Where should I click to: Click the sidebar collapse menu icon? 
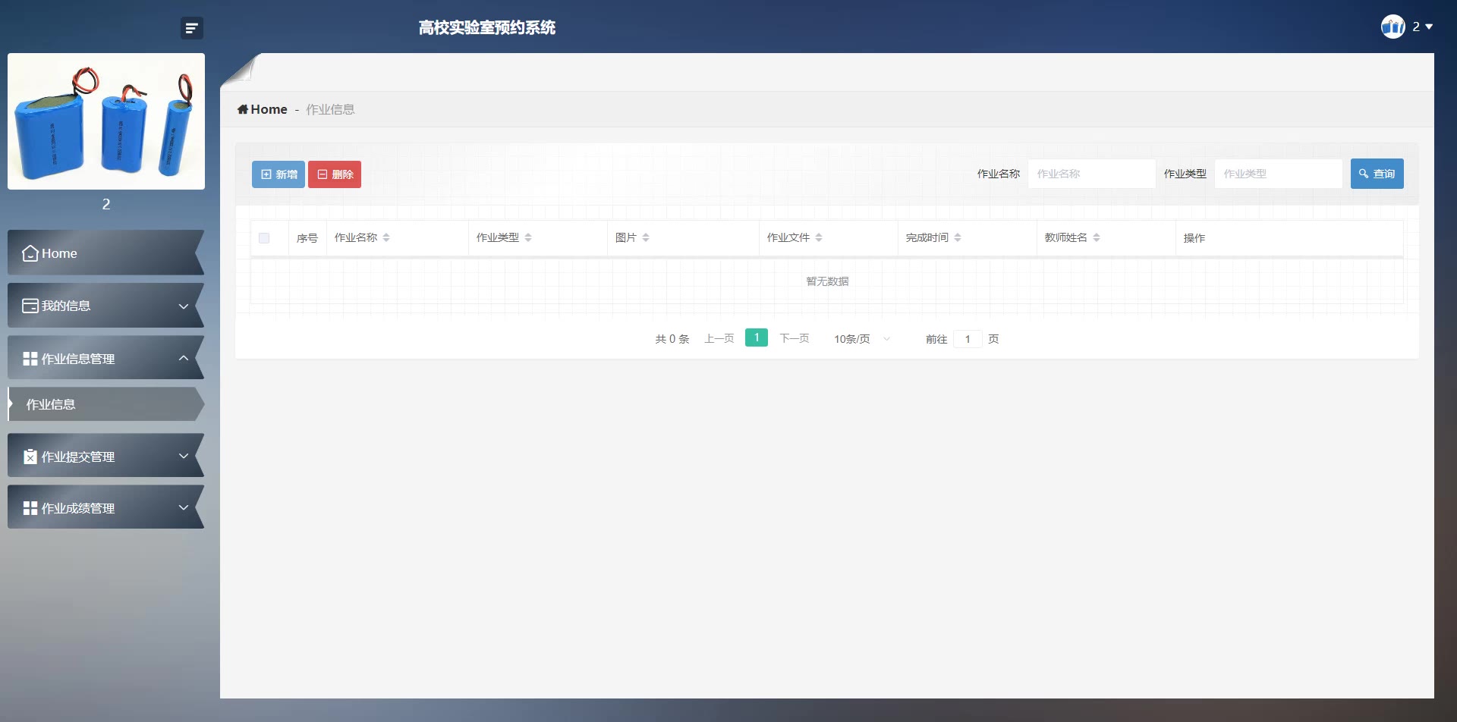pyautogui.click(x=192, y=28)
